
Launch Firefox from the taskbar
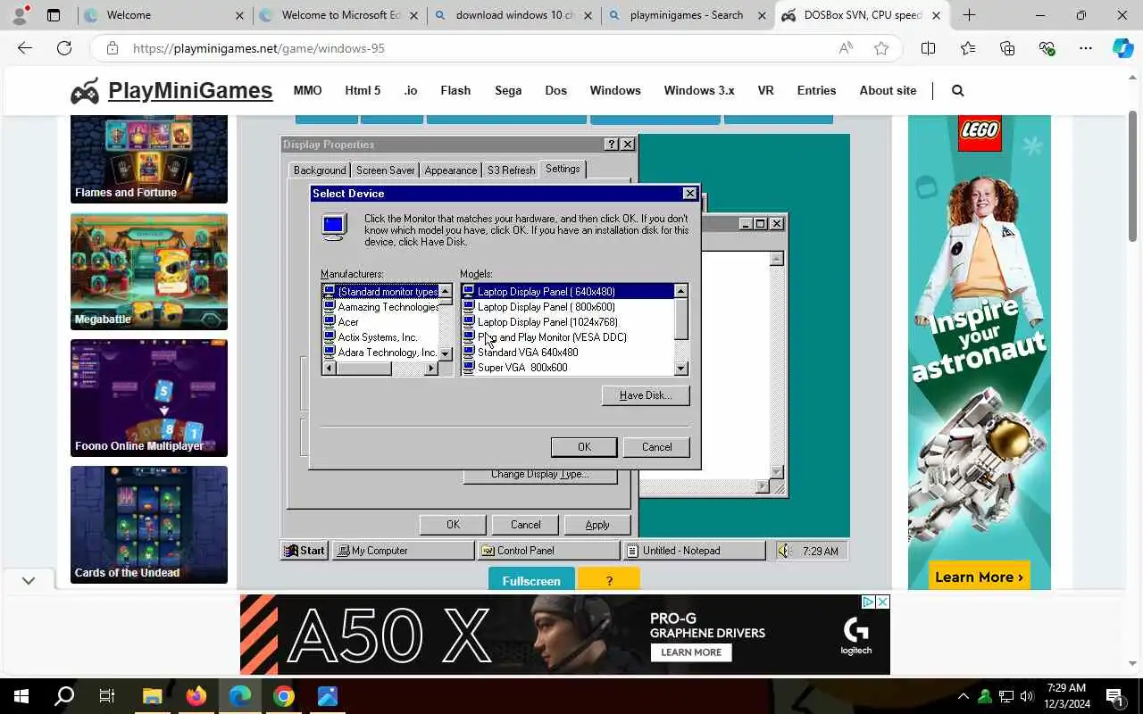pyautogui.click(x=196, y=696)
